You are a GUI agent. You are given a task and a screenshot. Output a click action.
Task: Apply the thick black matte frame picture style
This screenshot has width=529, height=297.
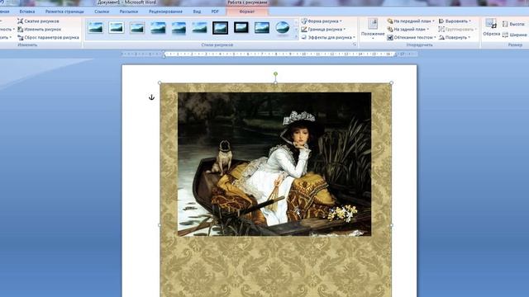[x=241, y=27]
